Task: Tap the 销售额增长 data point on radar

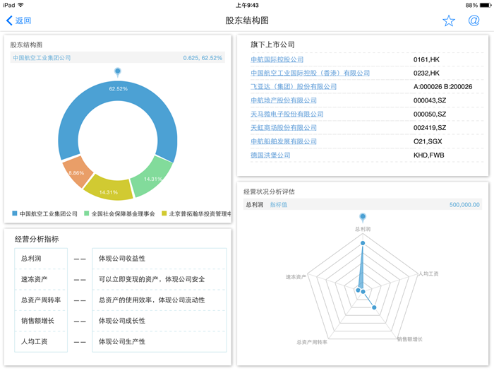Action: pos(374,307)
